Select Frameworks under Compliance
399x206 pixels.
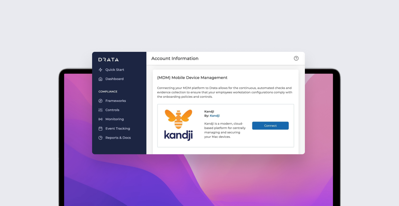point(116,101)
